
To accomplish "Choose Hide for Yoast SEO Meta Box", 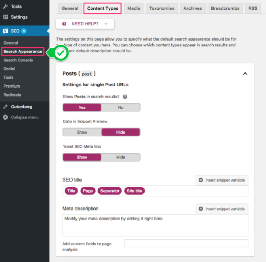I will (x=121, y=157).
